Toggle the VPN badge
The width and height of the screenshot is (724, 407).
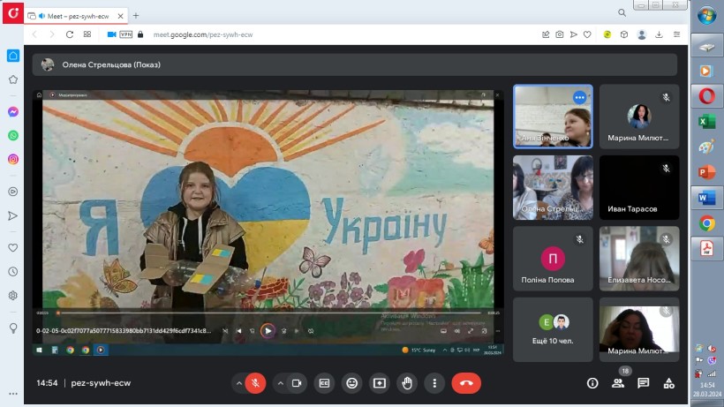click(x=125, y=34)
